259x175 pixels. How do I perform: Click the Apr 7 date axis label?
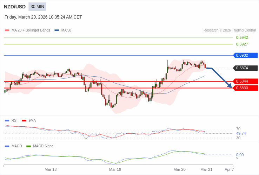tap(229, 169)
